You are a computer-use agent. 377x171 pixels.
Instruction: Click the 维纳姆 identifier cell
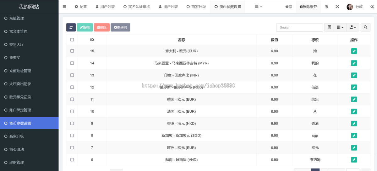(x=315, y=160)
